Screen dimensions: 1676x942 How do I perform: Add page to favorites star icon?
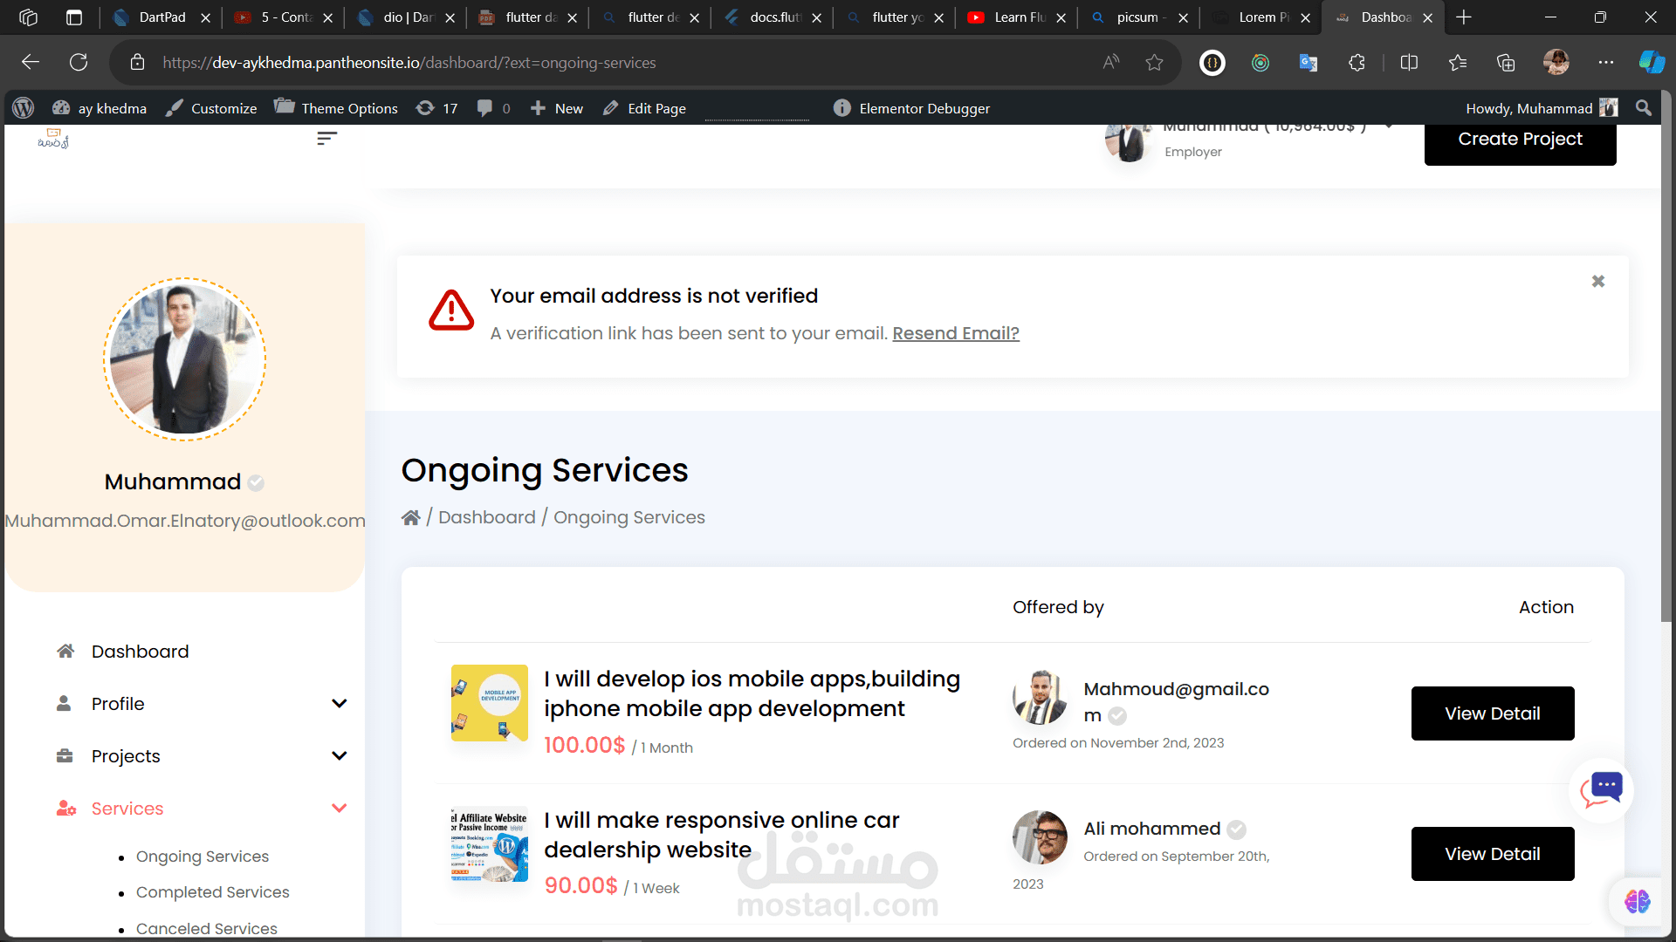pyautogui.click(x=1154, y=62)
